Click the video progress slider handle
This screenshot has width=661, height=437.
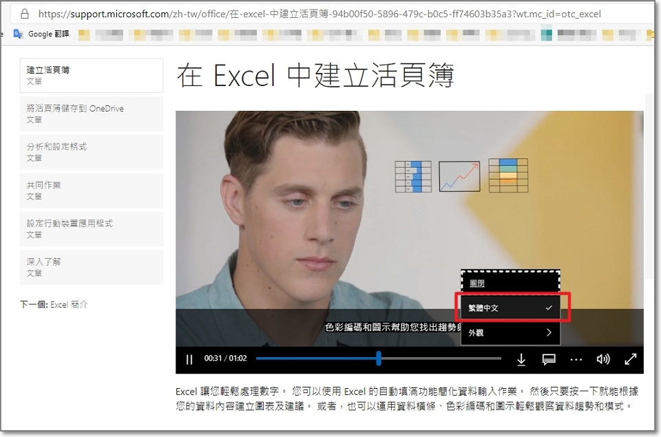(379, 358)
